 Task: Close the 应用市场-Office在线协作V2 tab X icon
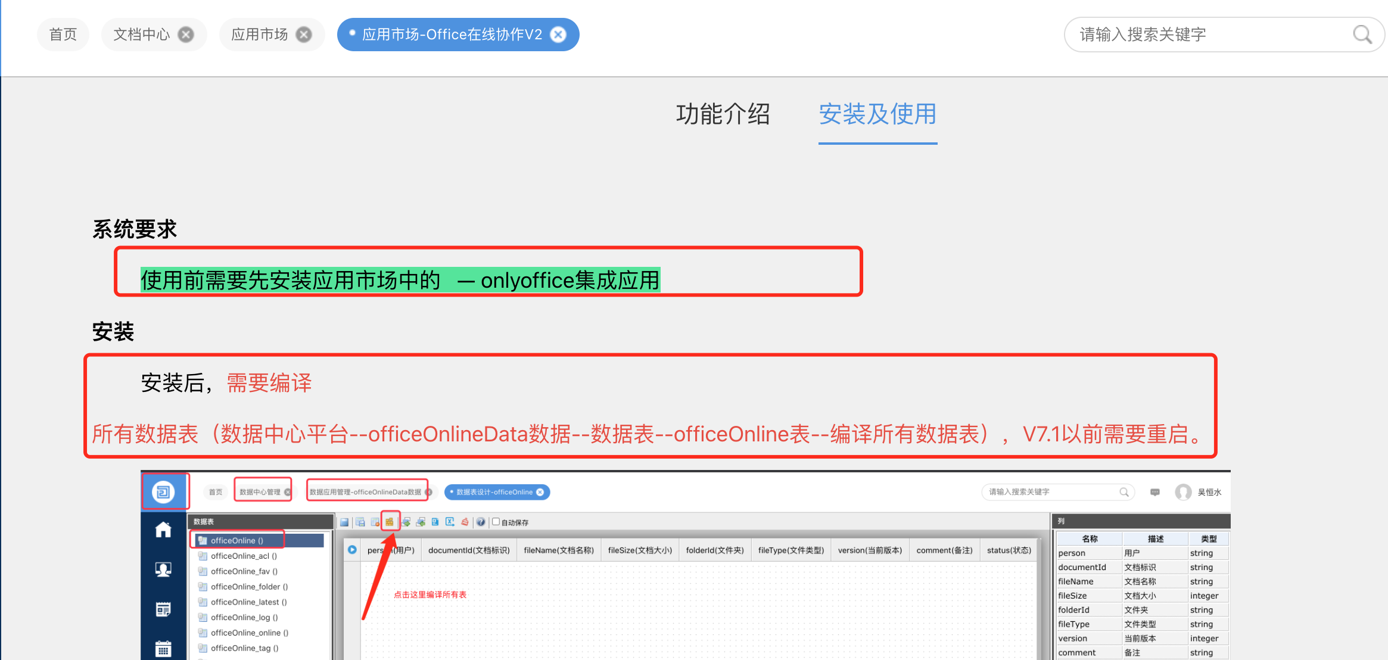[x=558, y=35]
